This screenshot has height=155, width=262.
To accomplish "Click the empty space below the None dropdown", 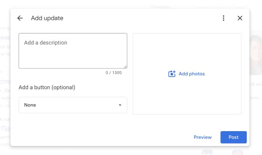I will (x=73, y=124).
